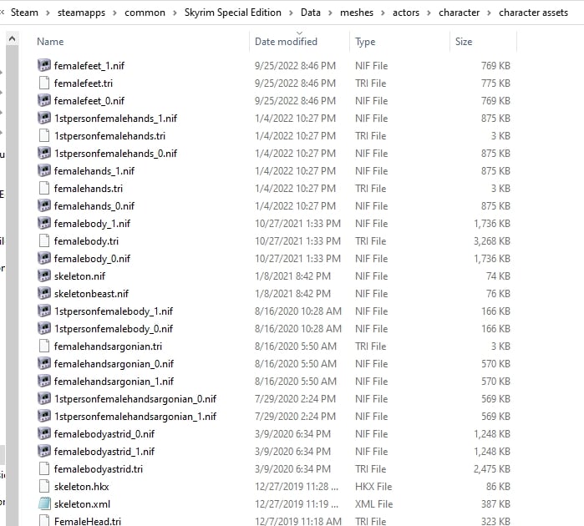This screenshot has width=584, height=526.
Task: Click the femalebodyastrid.tri file icon
Action: (x=44, y=468)
